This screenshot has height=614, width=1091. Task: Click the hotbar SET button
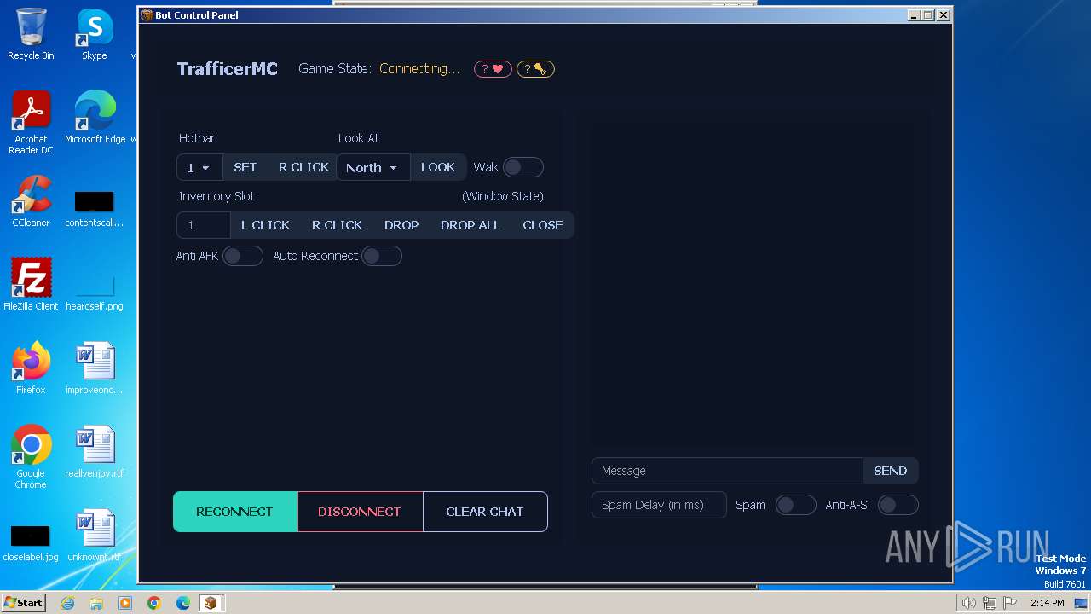tap(245, 168)
